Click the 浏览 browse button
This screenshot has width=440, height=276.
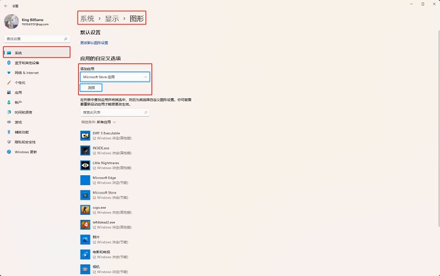tap(91, 88)
